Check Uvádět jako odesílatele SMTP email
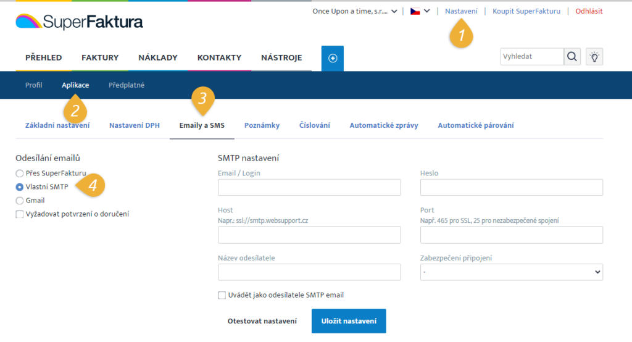 [222, 295]
